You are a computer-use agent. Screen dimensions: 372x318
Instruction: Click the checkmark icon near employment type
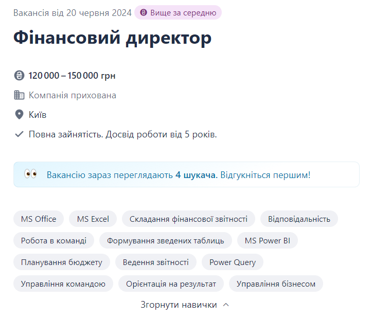pos(19,134)
